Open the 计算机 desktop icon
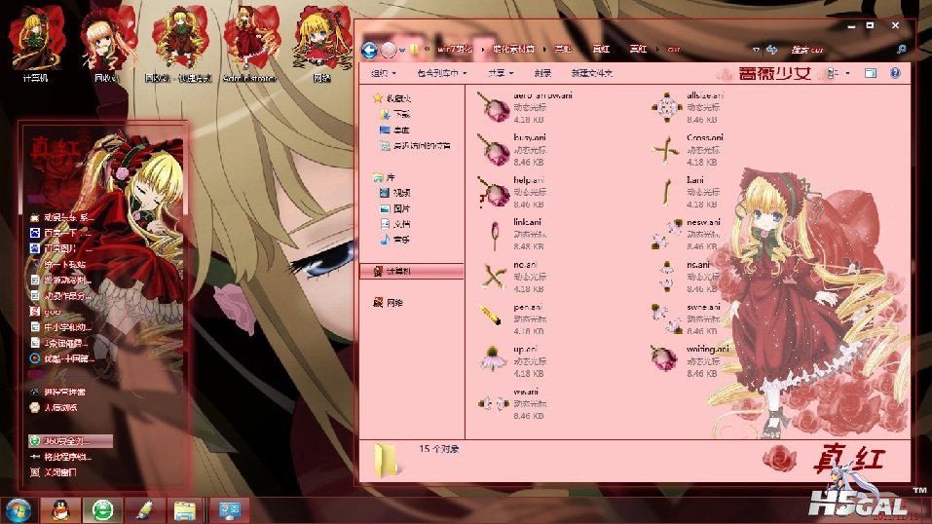Screen dimensions: 932x524 tap(36, 45)
